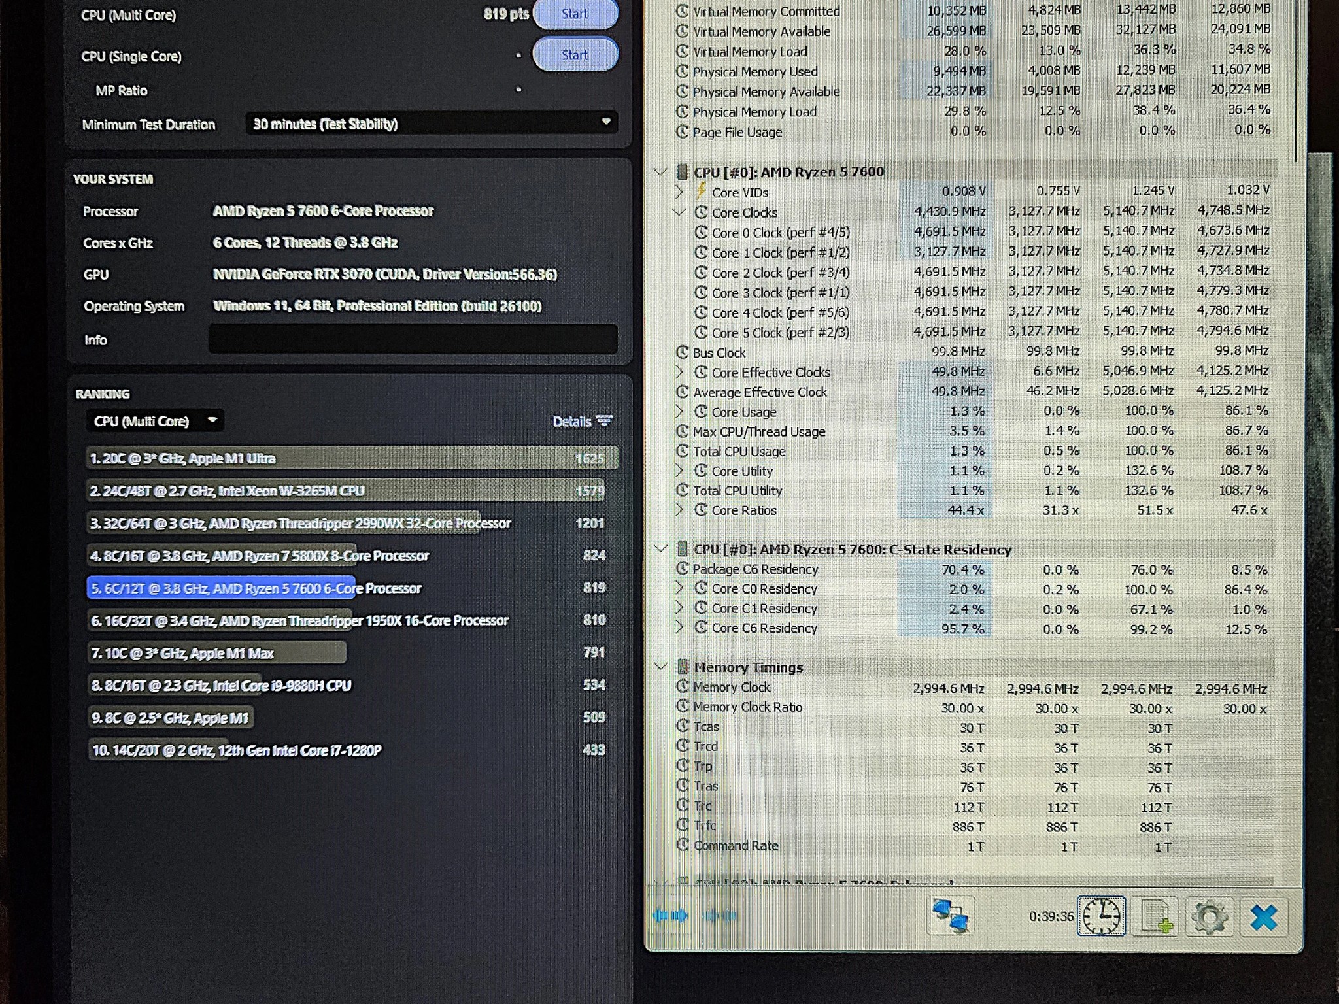Click the Memory Timings section module icon
Screen dimensions: 1339x1004
(x=682, y=667)
